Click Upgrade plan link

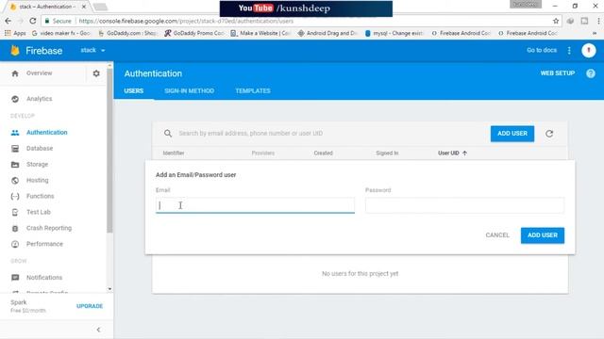tap(90, 306)
